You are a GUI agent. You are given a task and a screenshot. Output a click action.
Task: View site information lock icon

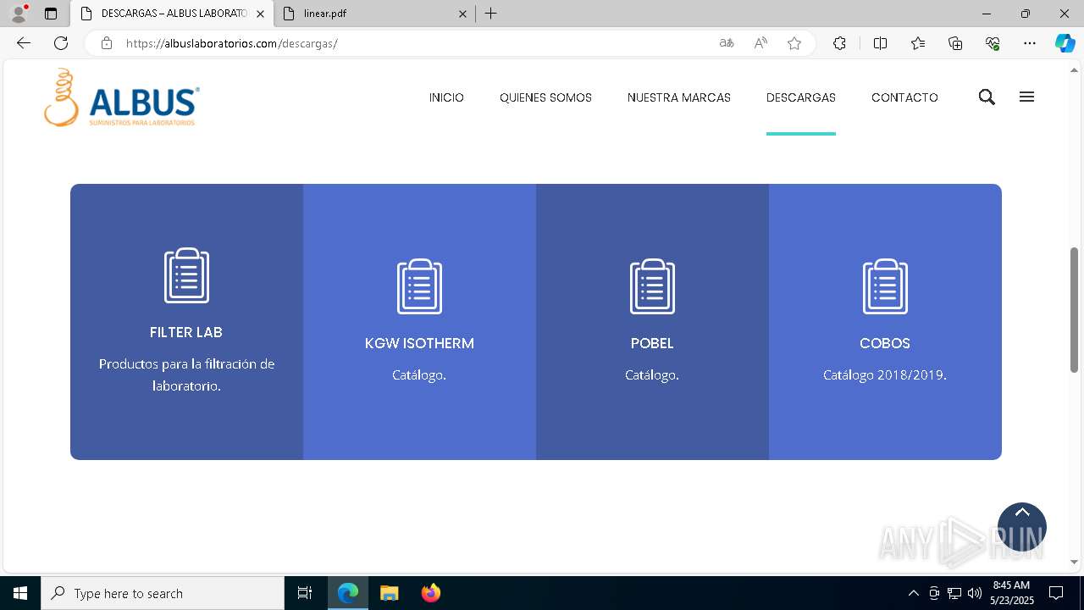coord(107,43)
